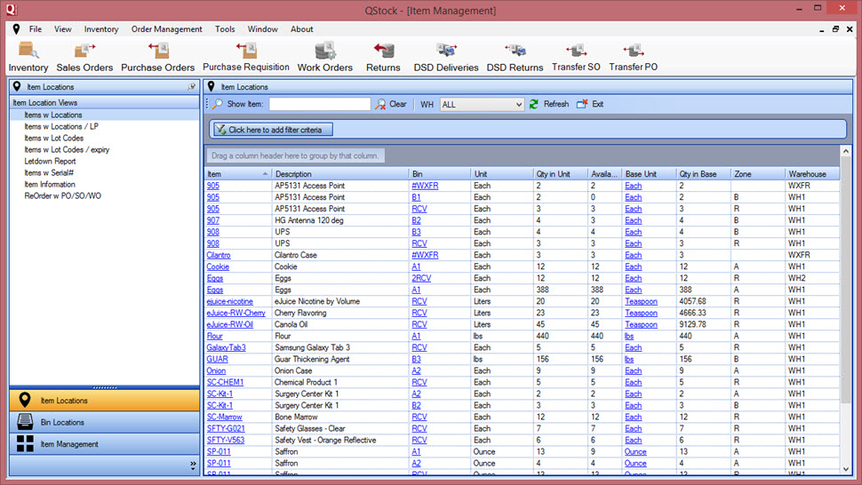The height and width of the screenshot is (485, 862).
Task: Open the eJuice-RW-Cherry item link
Action: 235,313
